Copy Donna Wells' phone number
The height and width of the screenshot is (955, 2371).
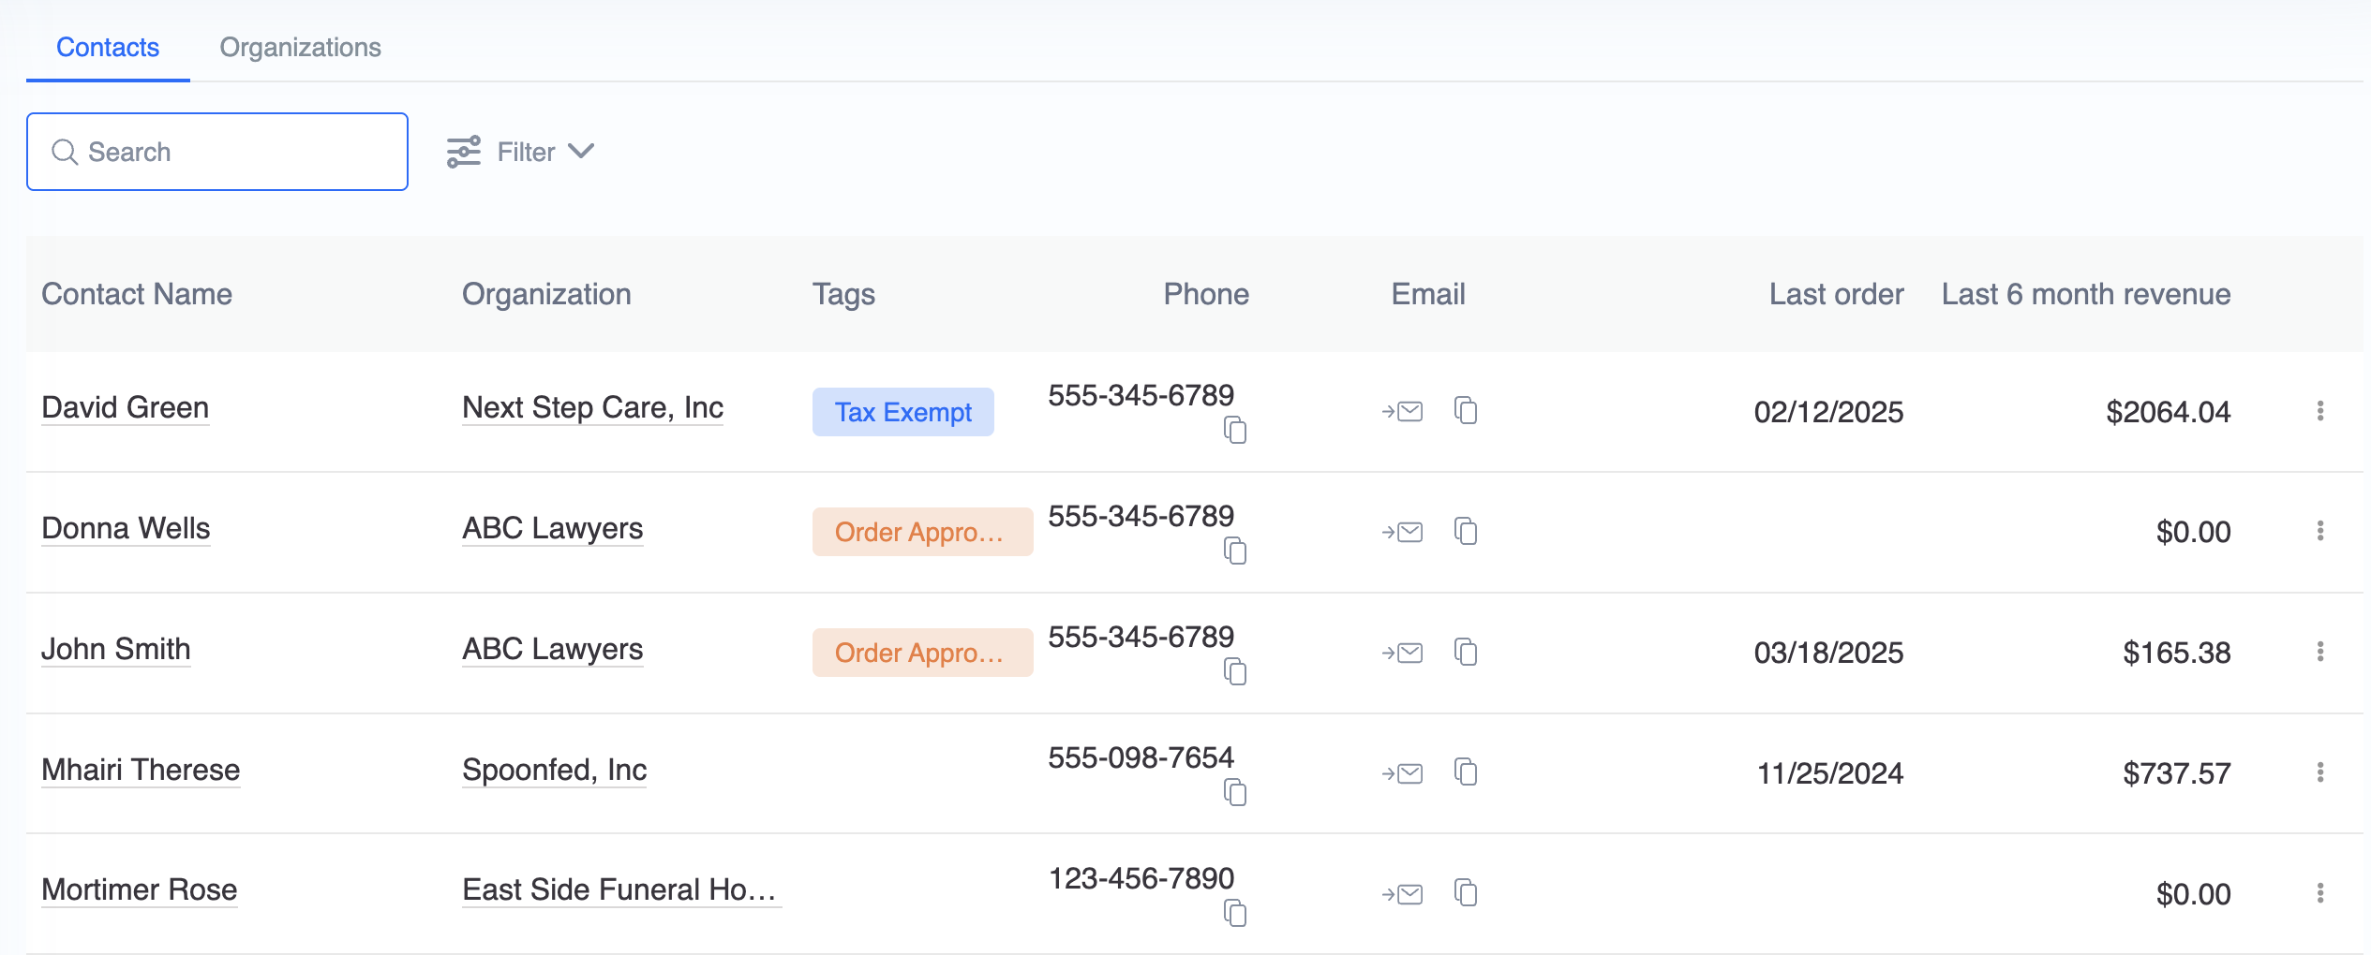coord(1235,551)
